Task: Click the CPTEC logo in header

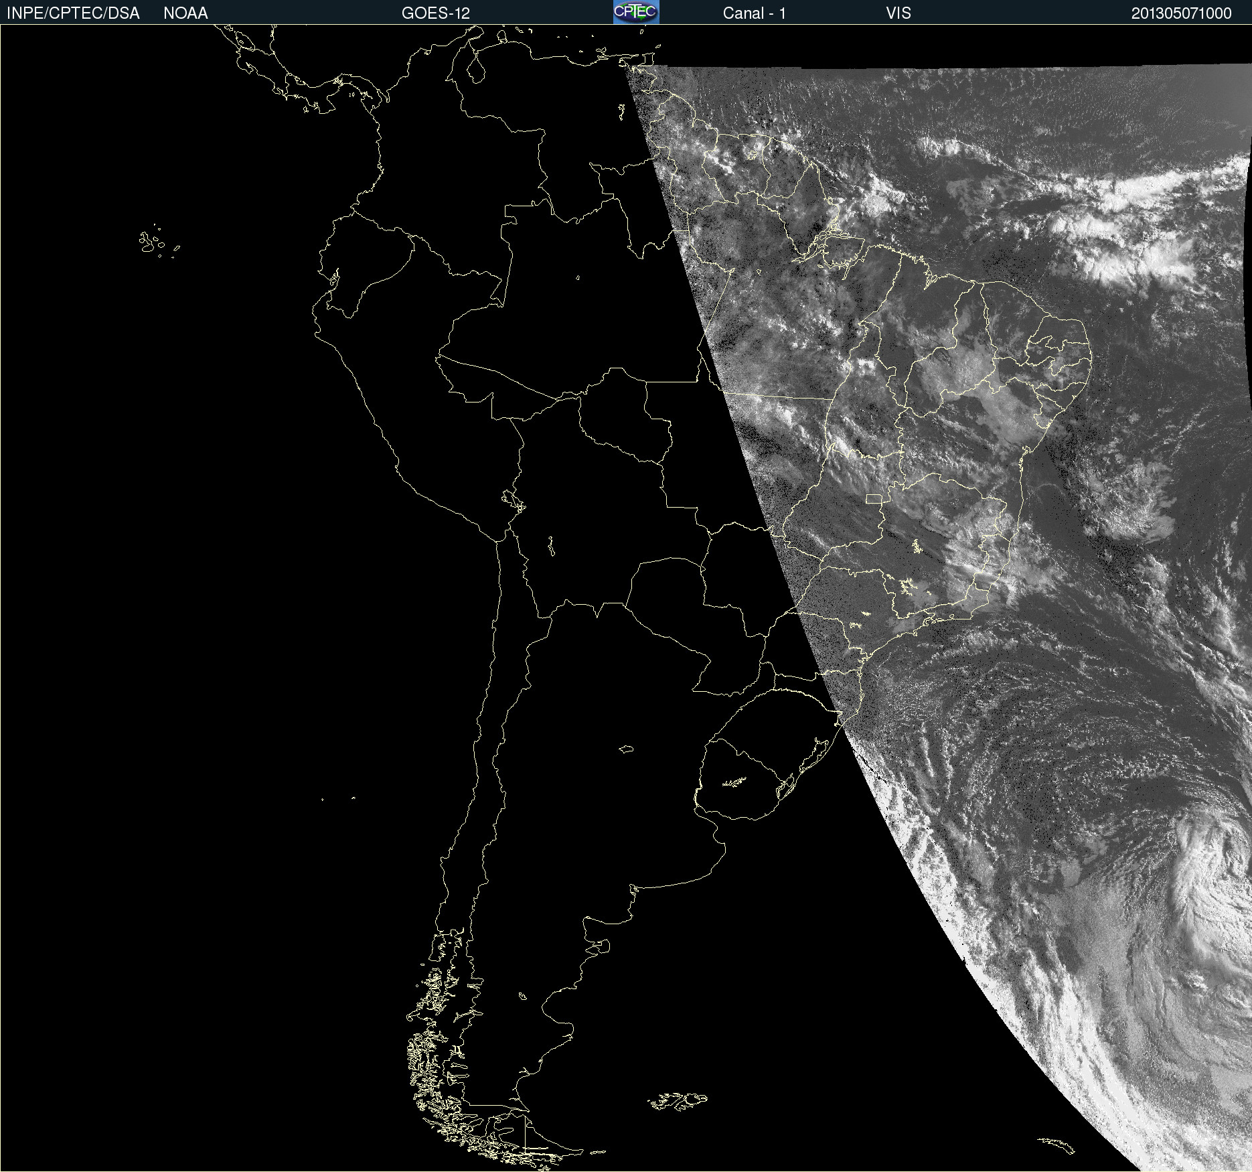Action: pyautogui.click(x=636, y=12)
